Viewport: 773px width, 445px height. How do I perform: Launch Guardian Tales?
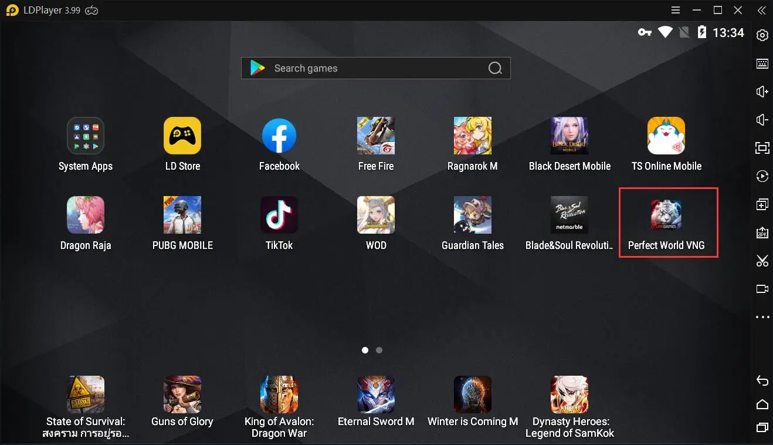click(473, 215)
